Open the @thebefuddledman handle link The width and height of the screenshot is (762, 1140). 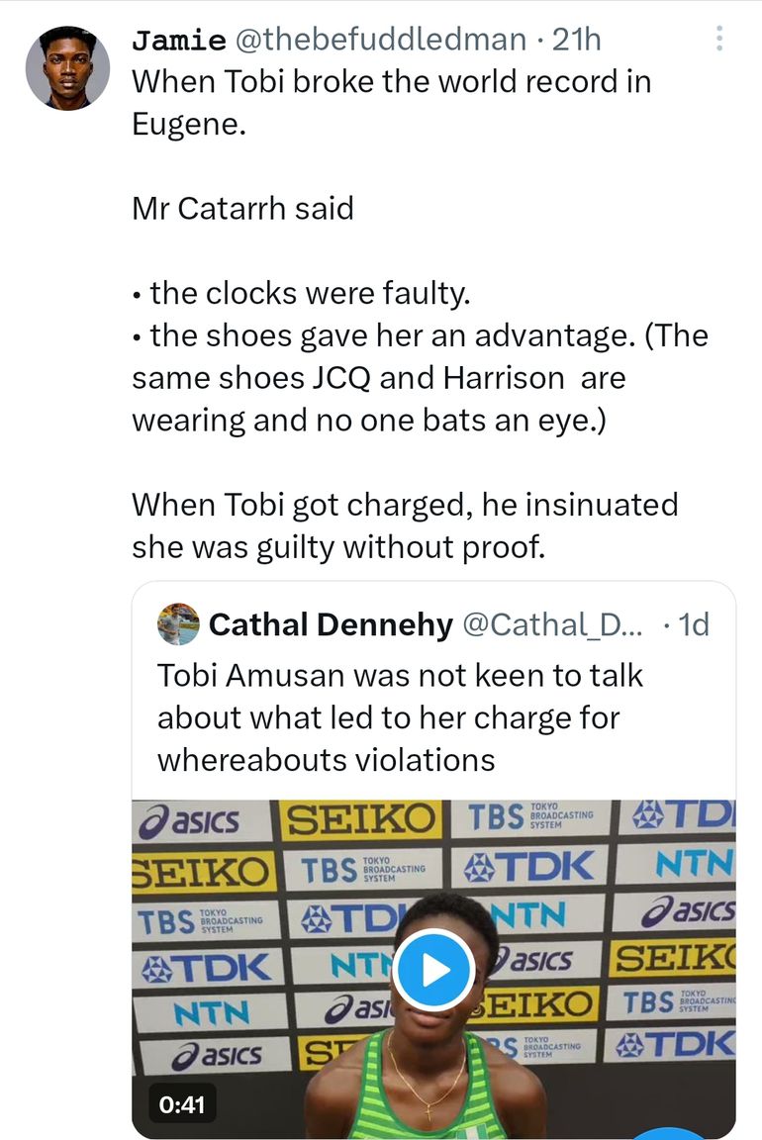coord(379,40)
